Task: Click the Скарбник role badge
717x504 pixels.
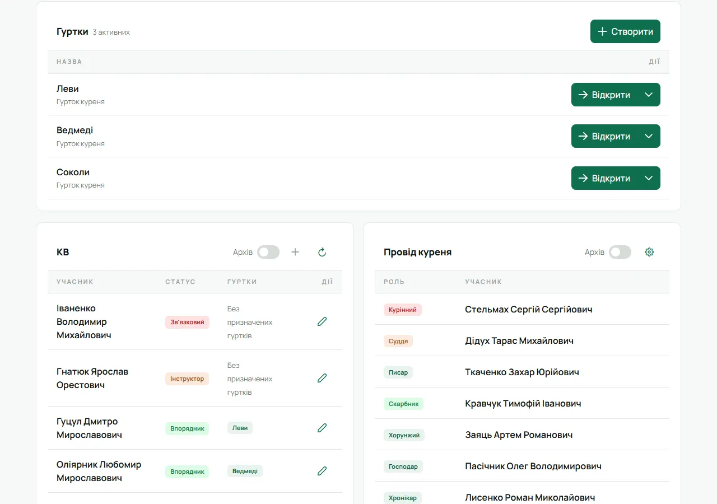Action: point(403,404)
